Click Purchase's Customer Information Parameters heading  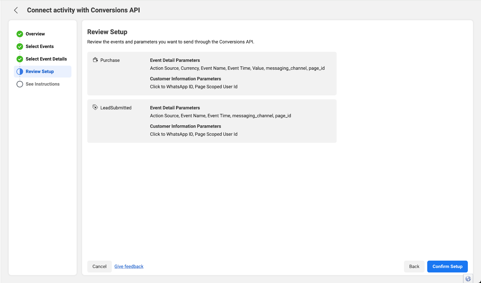pos(185,79)
